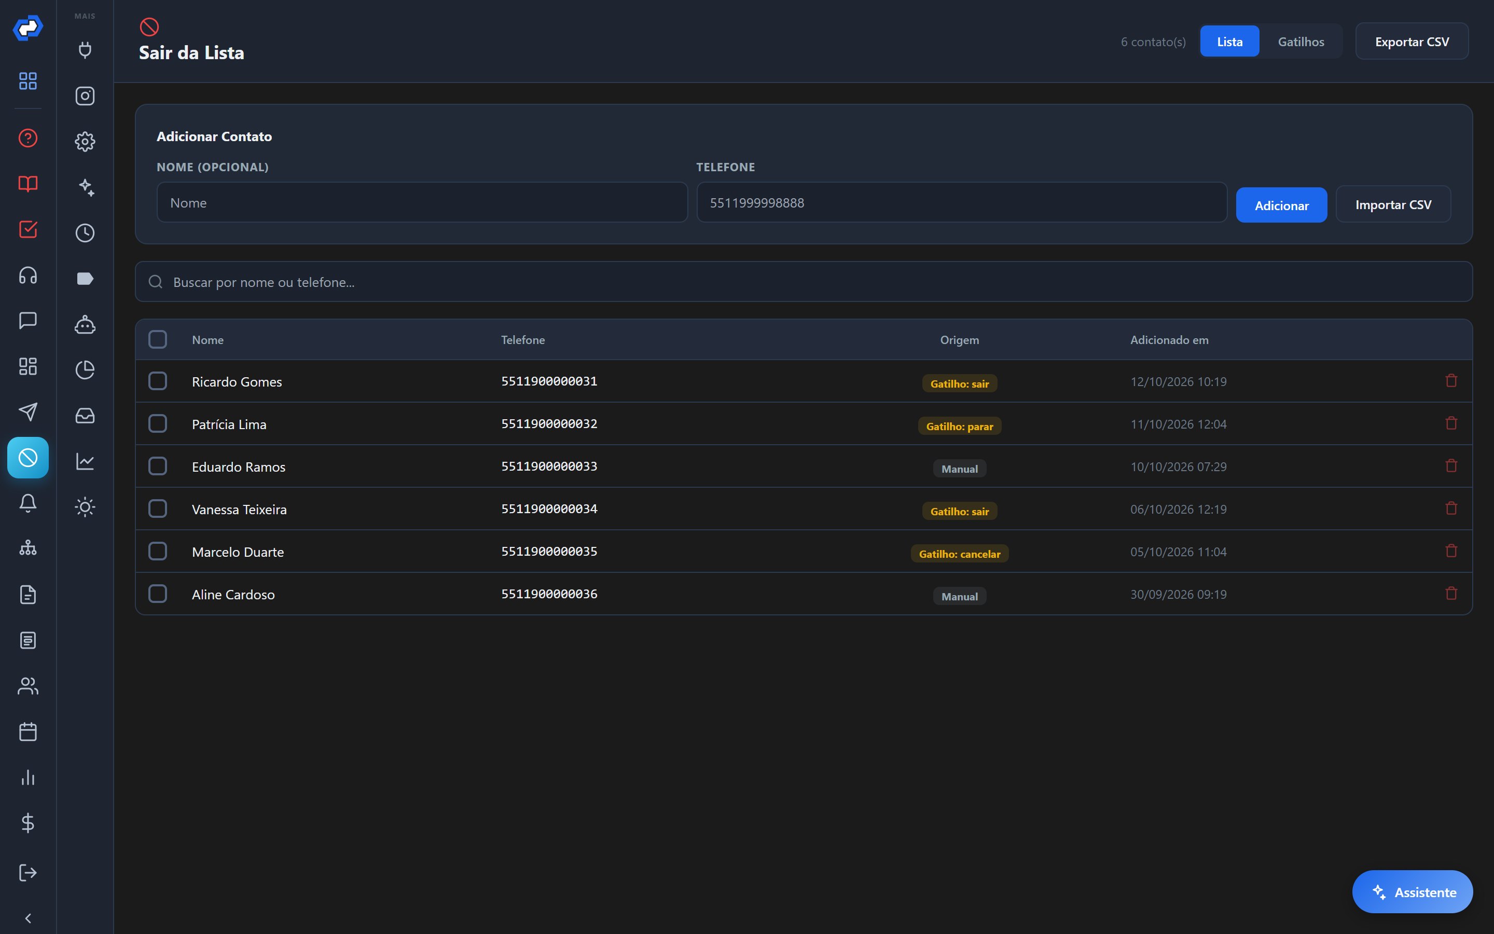Click the Exportar CSV button
Image resolution: width=1494 pixels, height=934 pixels.
(1412, 42)
